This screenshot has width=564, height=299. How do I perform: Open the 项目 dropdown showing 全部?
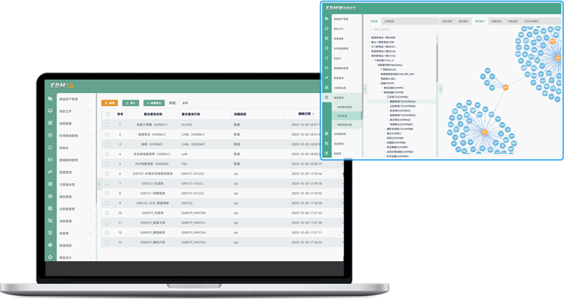pyautogui.click(x=202, y=103)
